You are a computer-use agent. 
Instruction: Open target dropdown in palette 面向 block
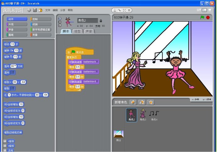click(13, 72)
